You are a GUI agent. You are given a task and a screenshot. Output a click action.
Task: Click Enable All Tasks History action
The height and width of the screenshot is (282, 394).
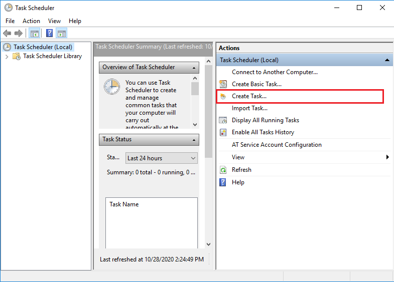(263, 132)
